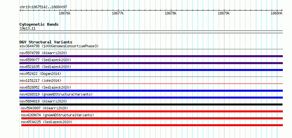This screenshot has width=292, height=138.
Task: Open variant nsv6528952 (Sedlazeck2020) label
Action: click(45, 87)
